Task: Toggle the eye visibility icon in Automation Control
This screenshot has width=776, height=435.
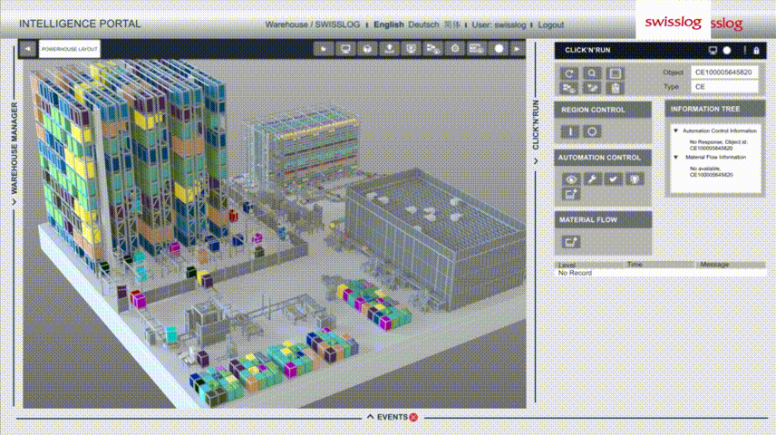Action: (x=570, y=179)
